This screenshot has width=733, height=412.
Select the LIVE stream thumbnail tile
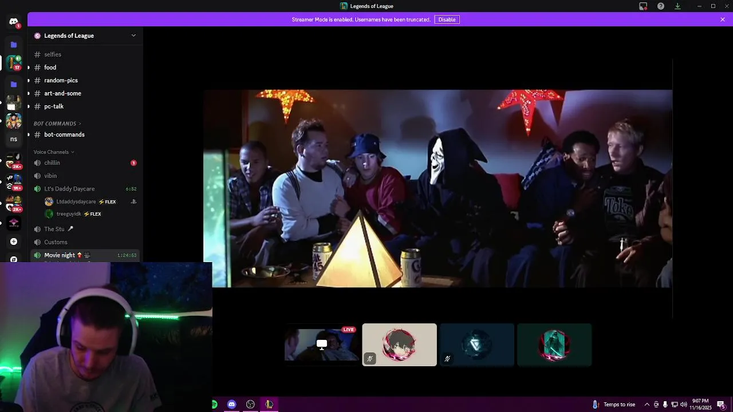(322, 344)
